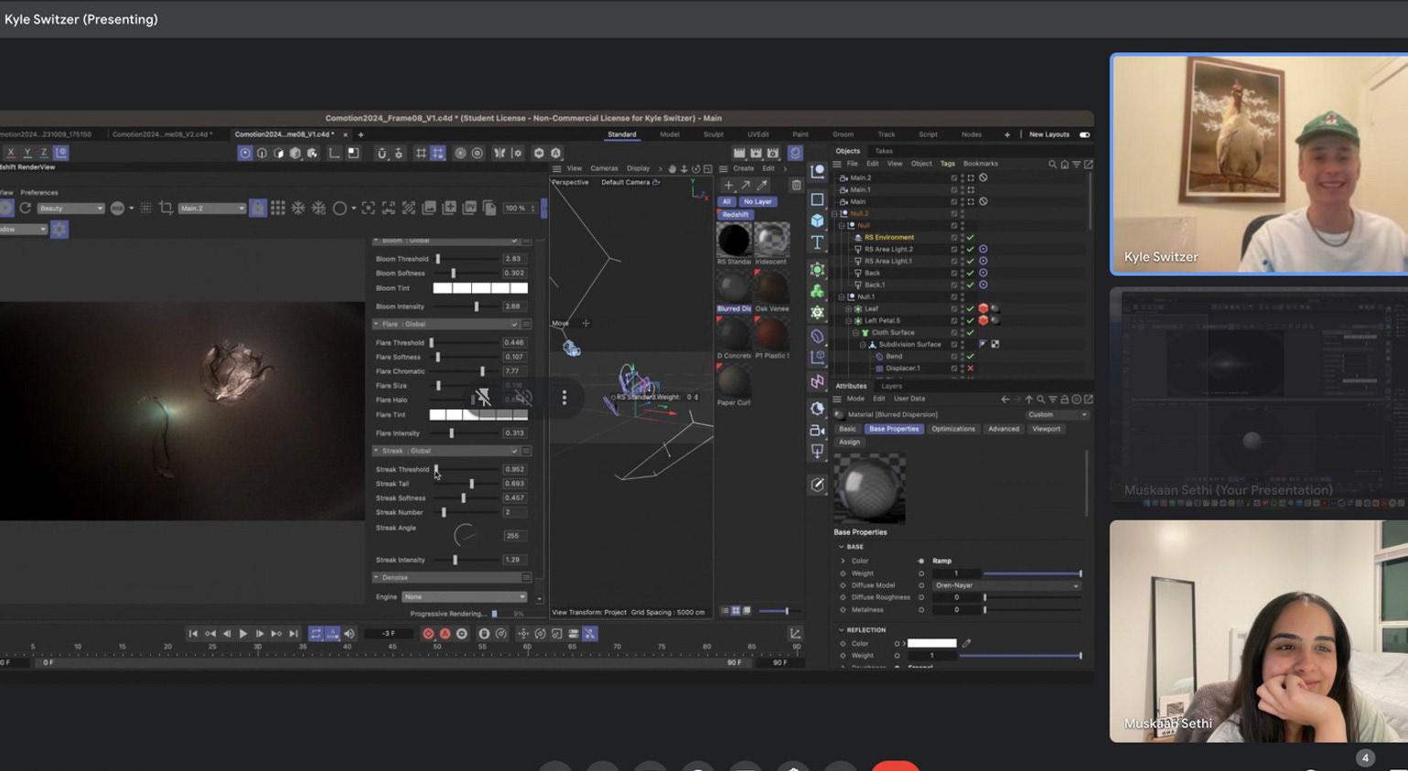Click the Redshift render icon above the Material Manager
Image resolution: width=1408 pixels, height=771 pixels.
tap(795, 153)
